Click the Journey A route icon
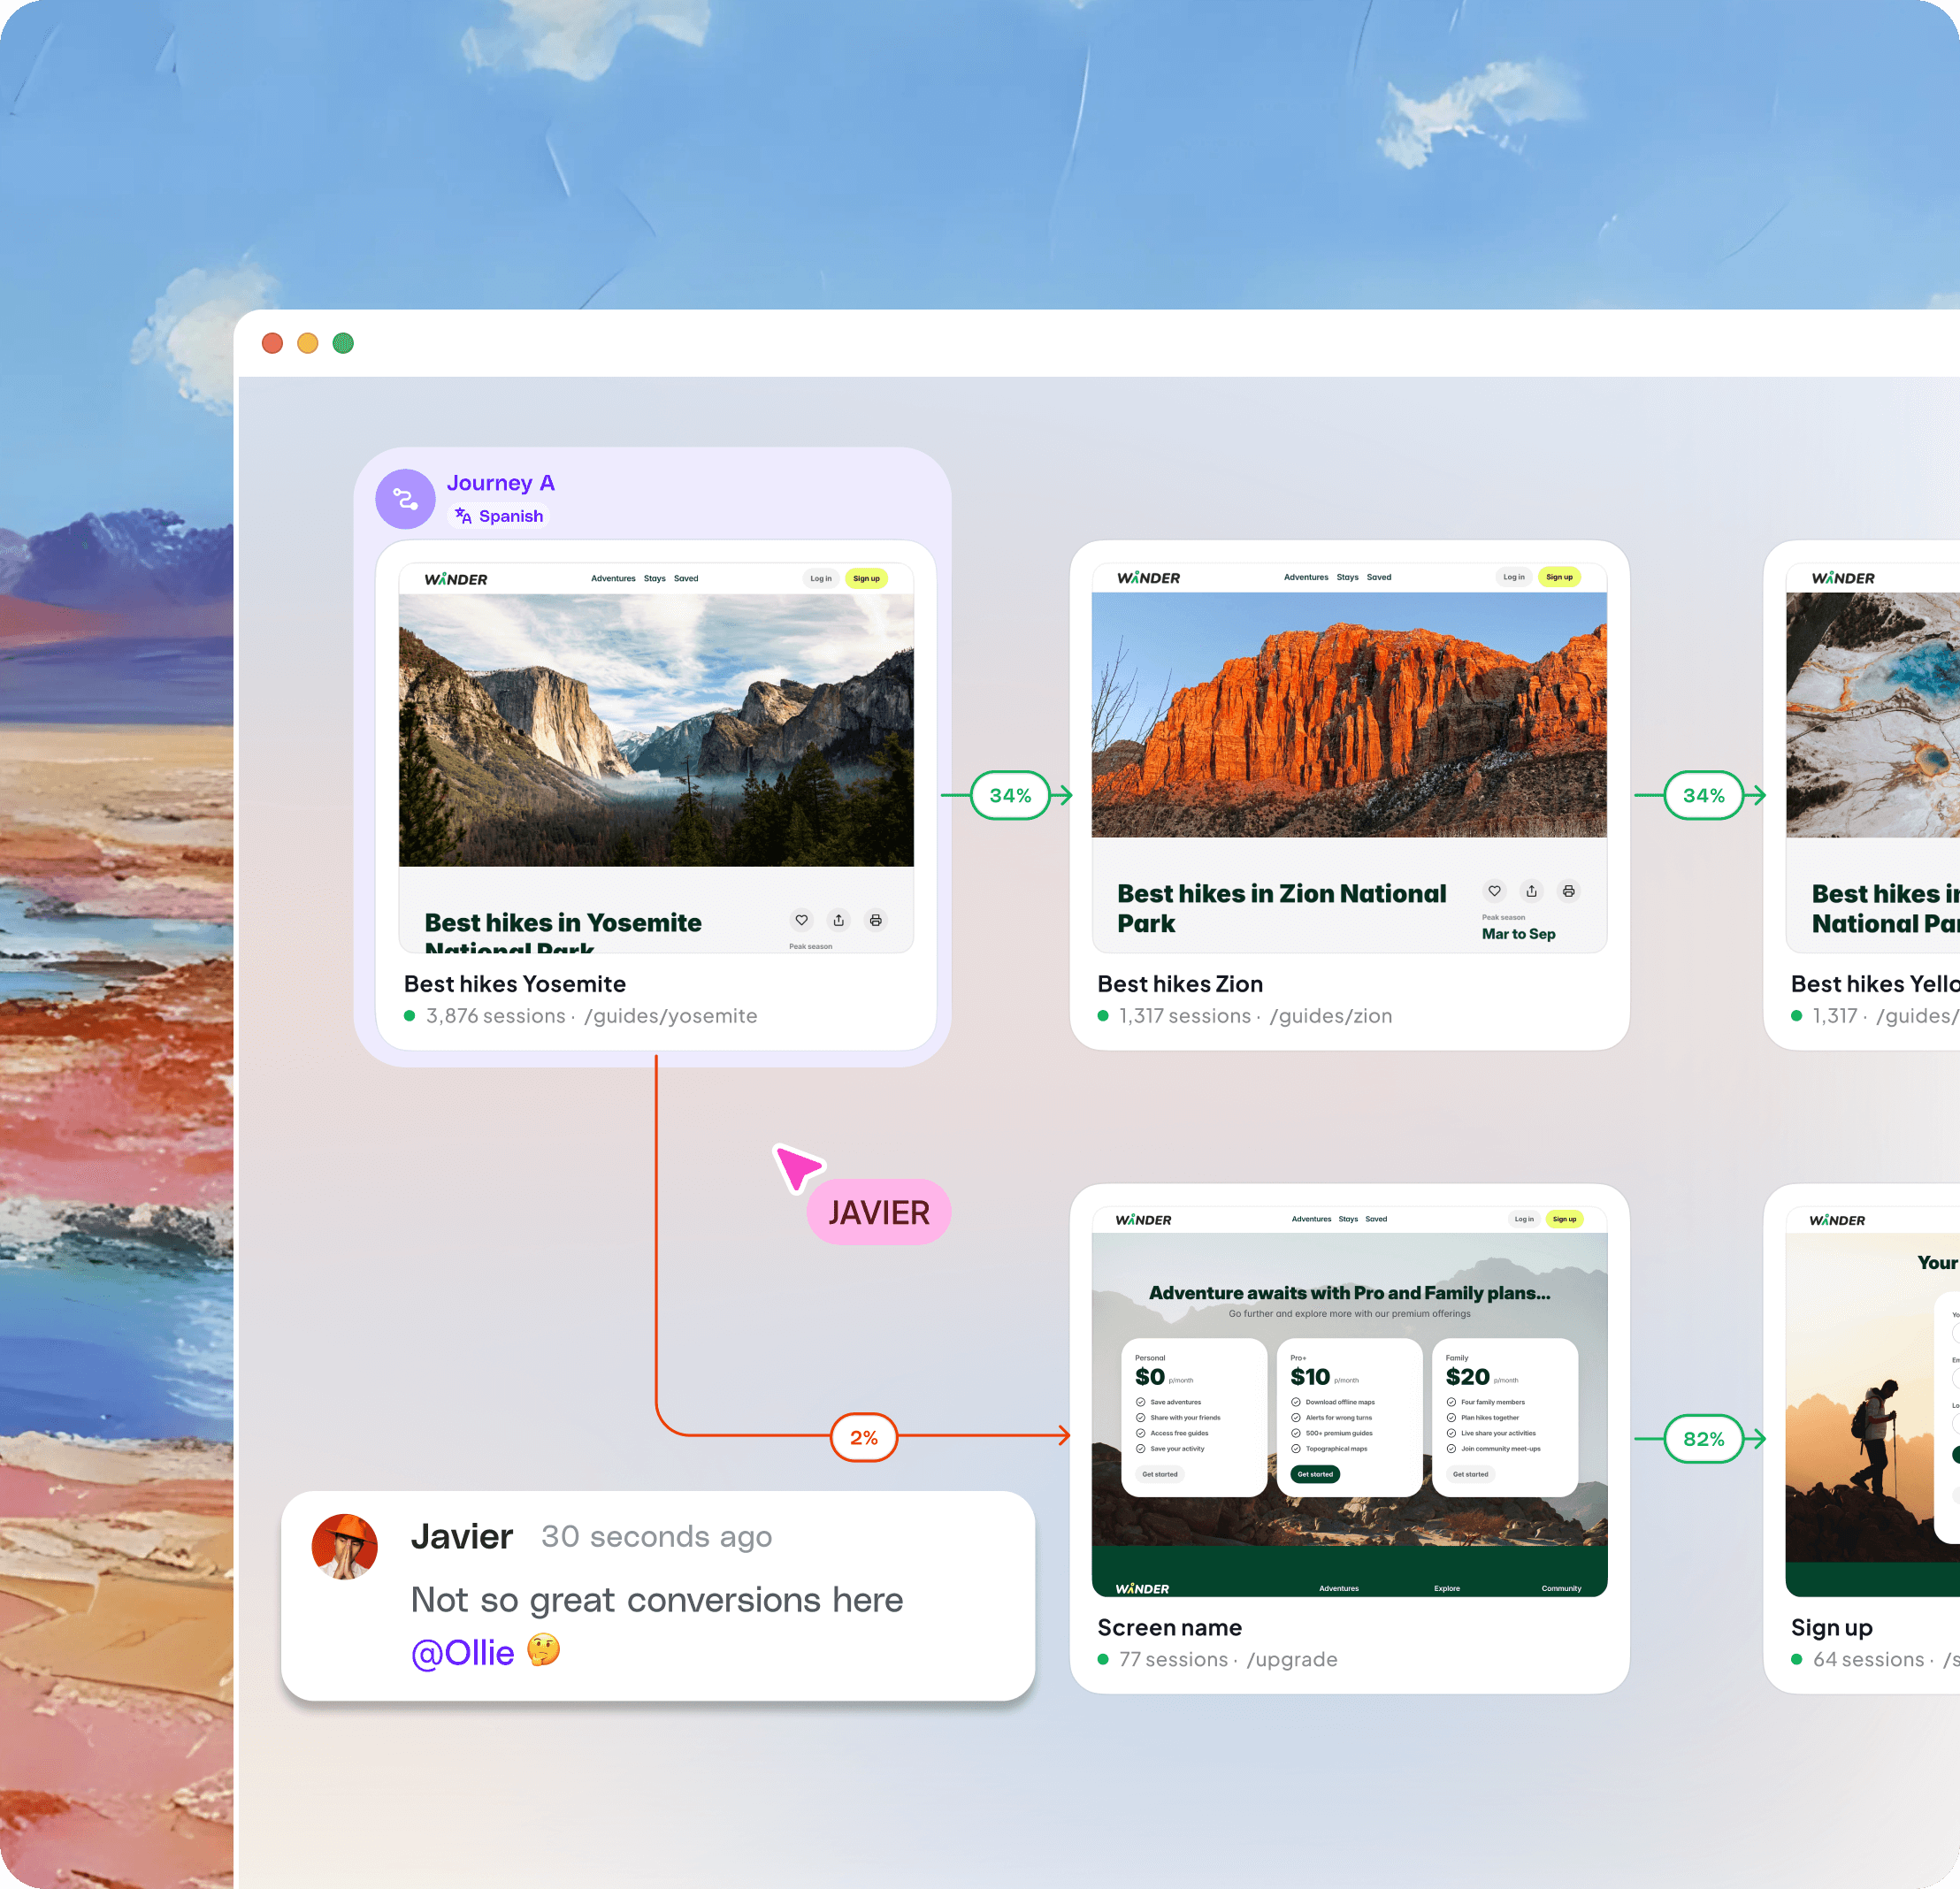The image size is (1960, 1889). click(405, 498)
